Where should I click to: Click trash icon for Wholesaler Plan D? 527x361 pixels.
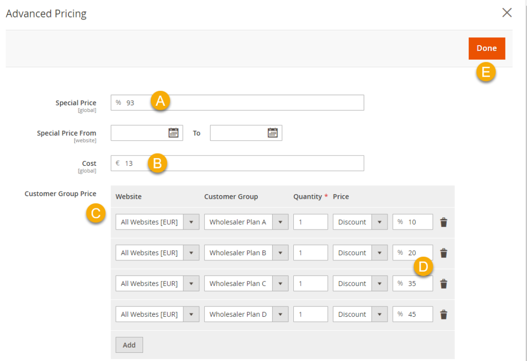[x=444, y=315]
